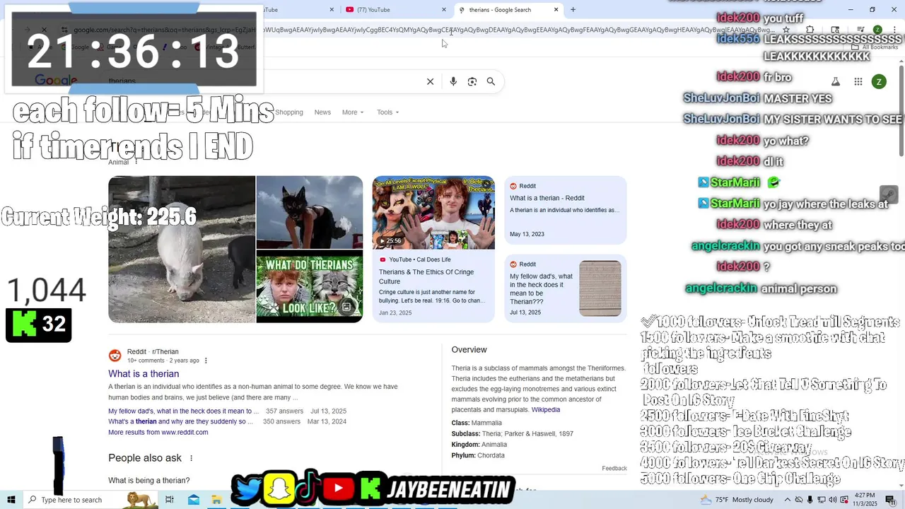
Task: Open the Tools dropdown
Action: (x=387, y=112)
